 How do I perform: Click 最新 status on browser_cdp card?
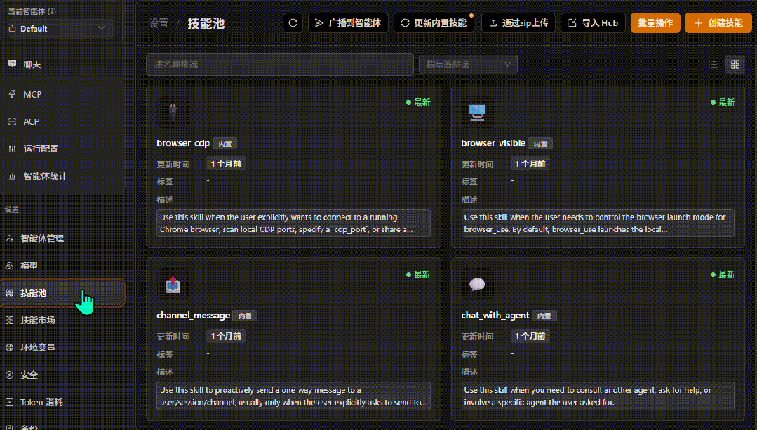[x=418, y=102]
